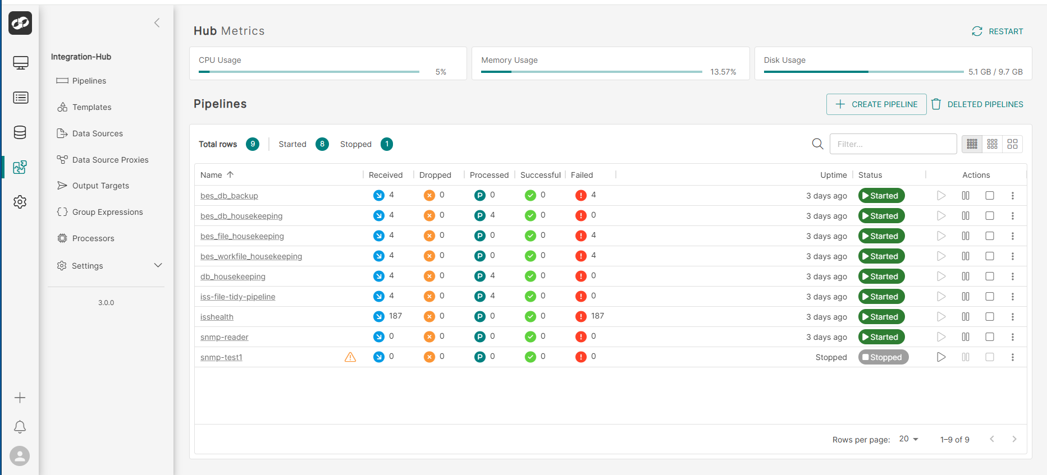Click the play icon for snmp-test1 pipeline

tap(941, 357)
